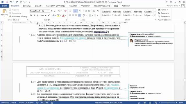The height and width of the screenshot is (104, 186).
Task: Decrease font size with shrink font icon
Action: point(55,11)
